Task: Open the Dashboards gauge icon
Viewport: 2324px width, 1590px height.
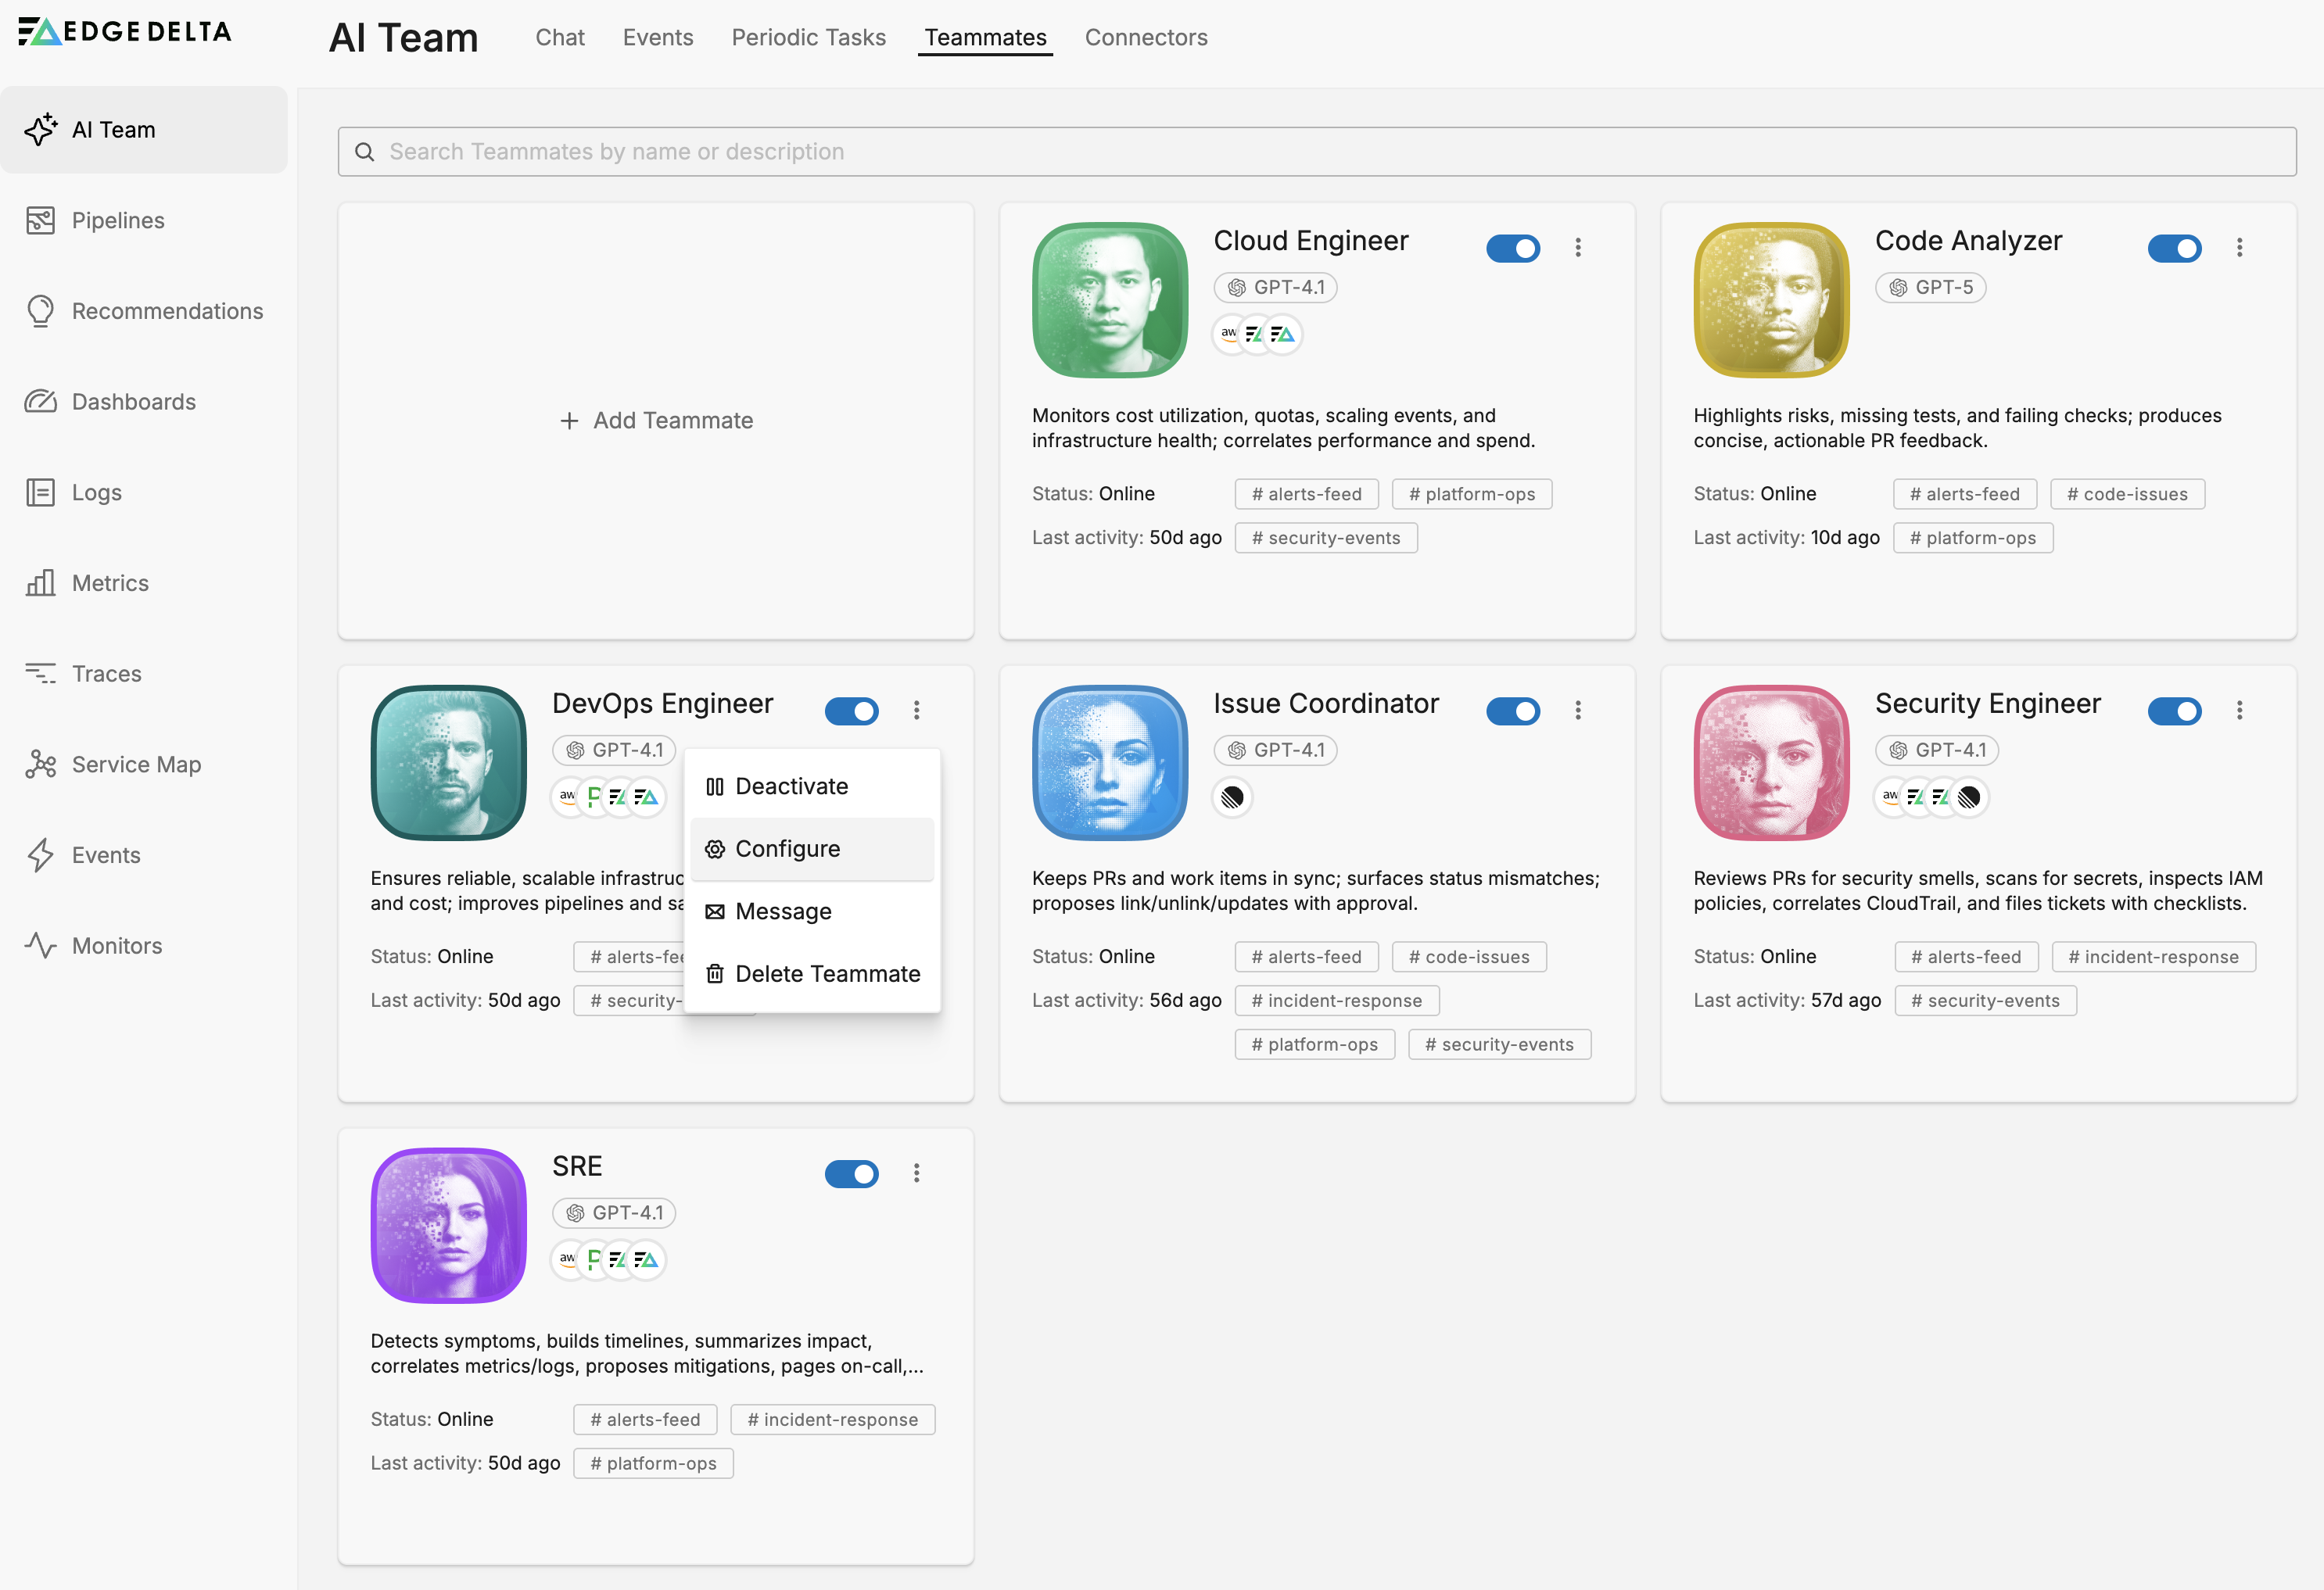Action: [40, 402]
